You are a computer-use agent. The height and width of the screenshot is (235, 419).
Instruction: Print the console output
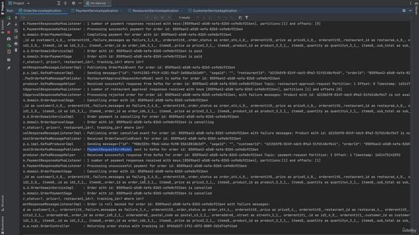point(16,44)
